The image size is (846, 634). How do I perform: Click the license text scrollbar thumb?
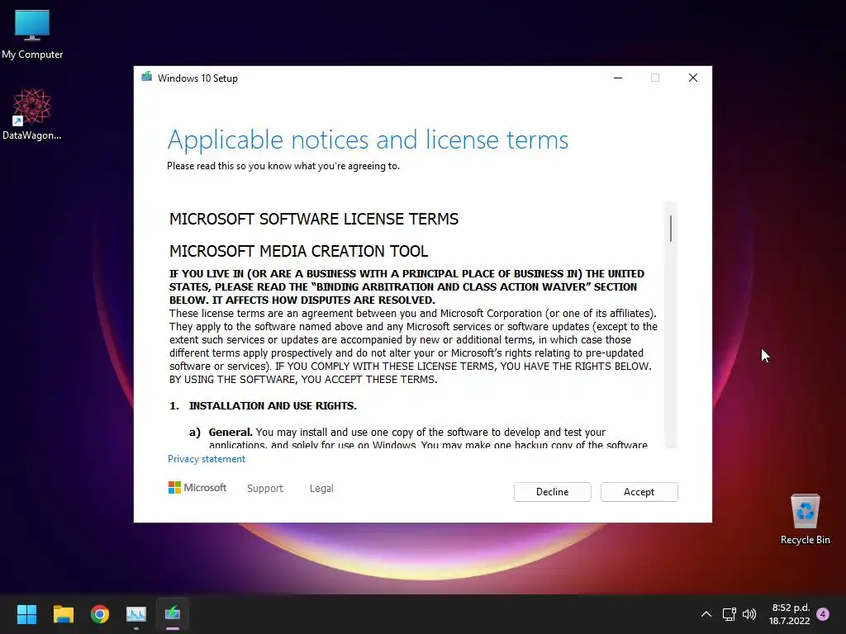pos(671,229)
